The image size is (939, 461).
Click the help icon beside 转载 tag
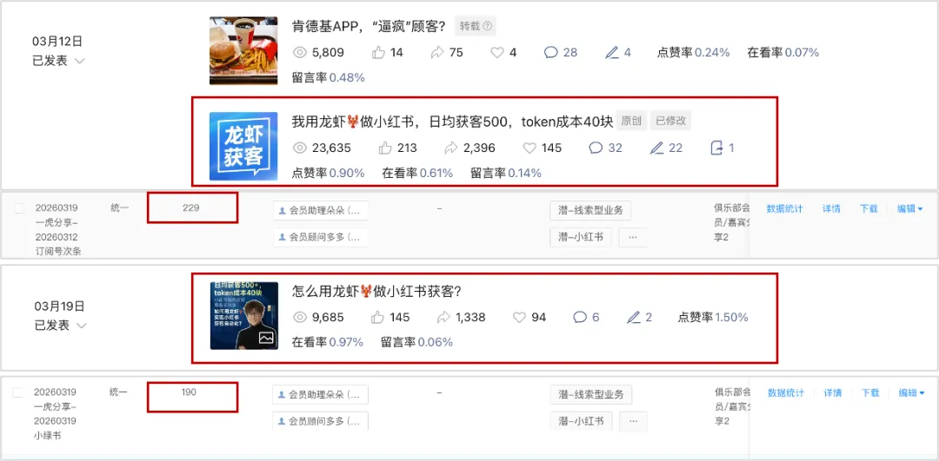[488, 26]
